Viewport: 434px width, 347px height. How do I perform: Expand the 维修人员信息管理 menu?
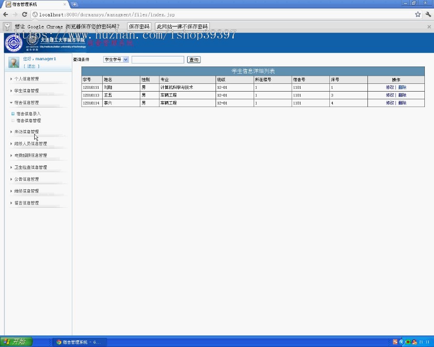point(30,144)
